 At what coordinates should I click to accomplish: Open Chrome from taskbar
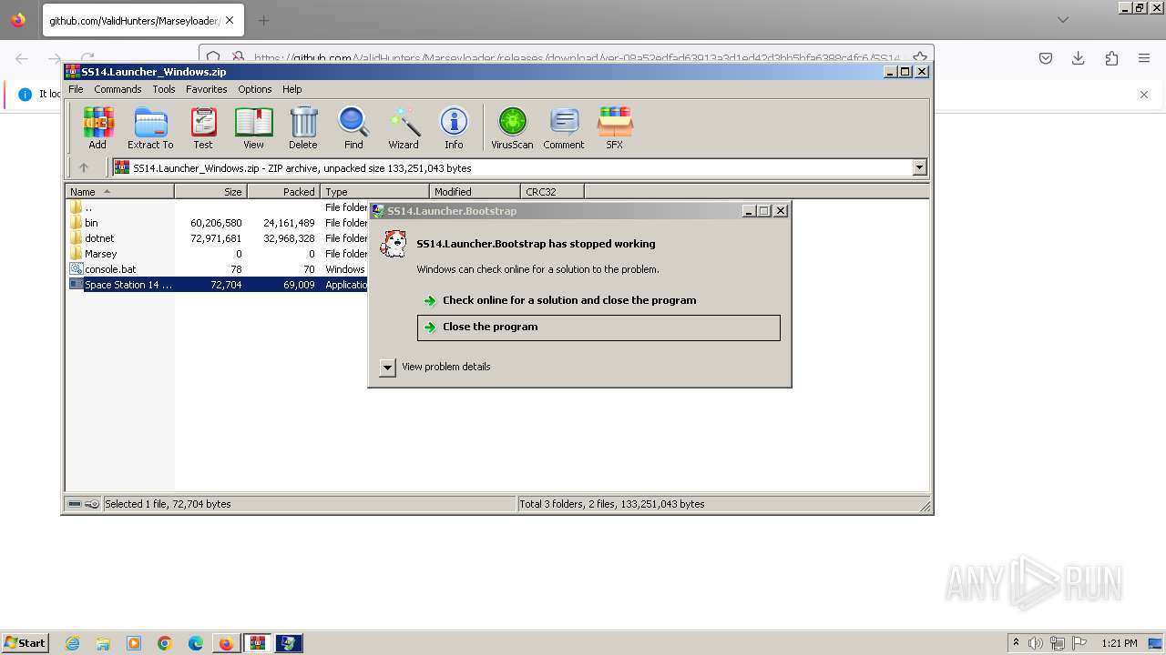pyautogui.click(x=165, y=643)
